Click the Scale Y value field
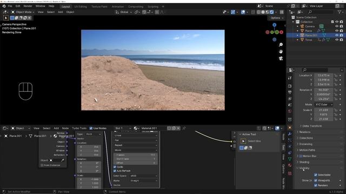 [x=323, y=115]
